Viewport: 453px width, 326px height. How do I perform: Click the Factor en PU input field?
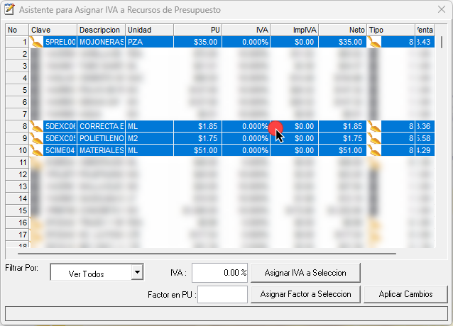(222, 294)
